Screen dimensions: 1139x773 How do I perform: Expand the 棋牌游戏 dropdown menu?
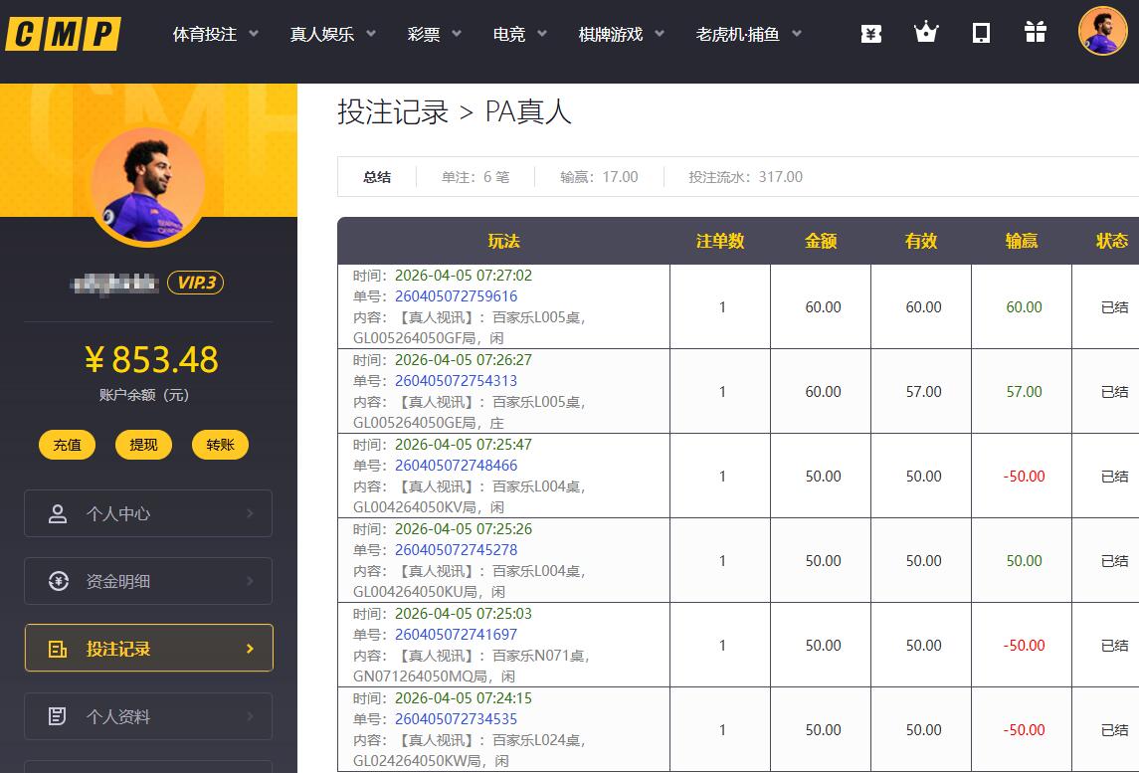622,34
